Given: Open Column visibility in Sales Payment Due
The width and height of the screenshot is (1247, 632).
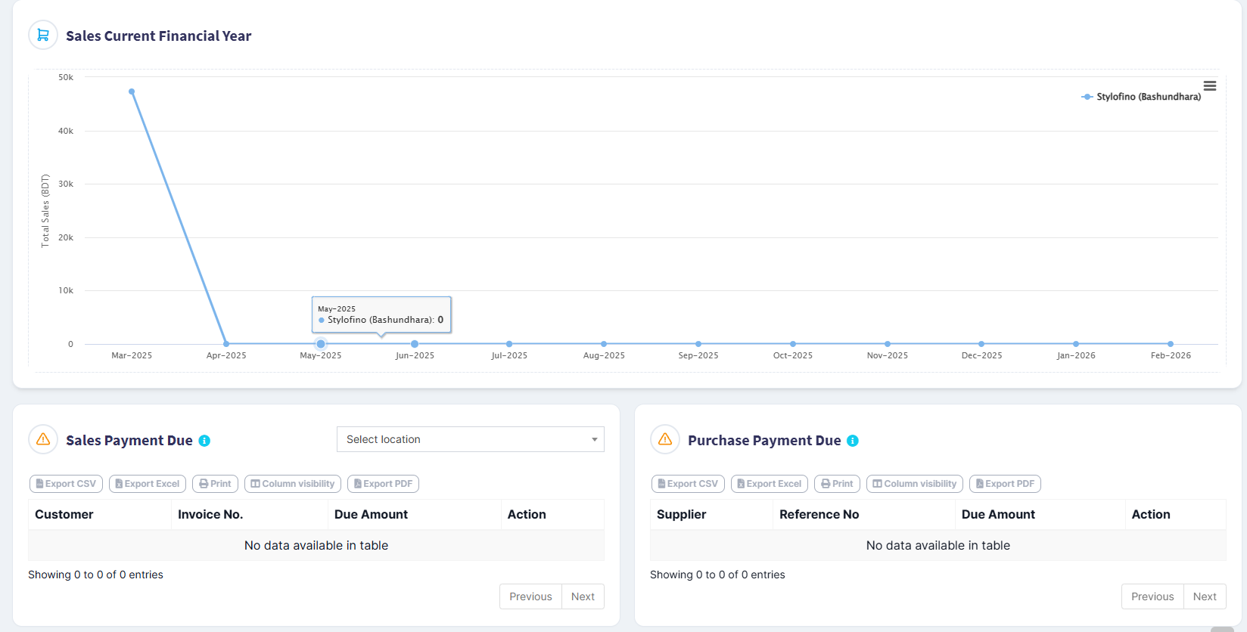Looking at the screenshot, I should point(293,484).
